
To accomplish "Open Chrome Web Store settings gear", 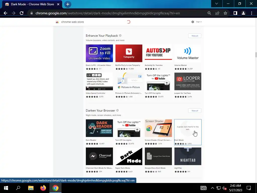I will (193, 22).
